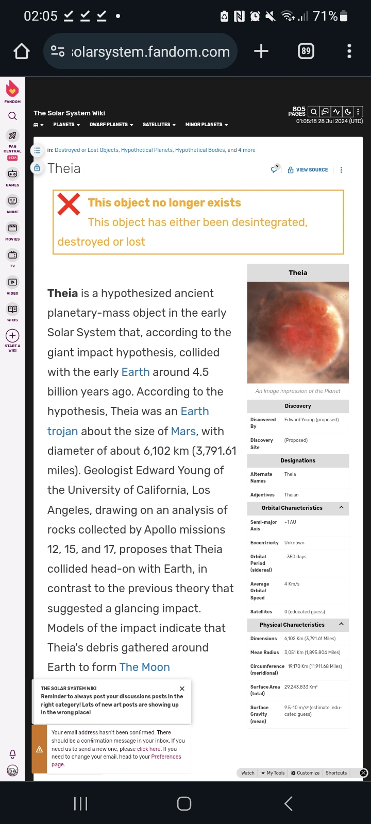Screen dimensions: 371x824
Task: Open the wiki Discuss icon
Action: pyautogui.click(x=325, y=111)
